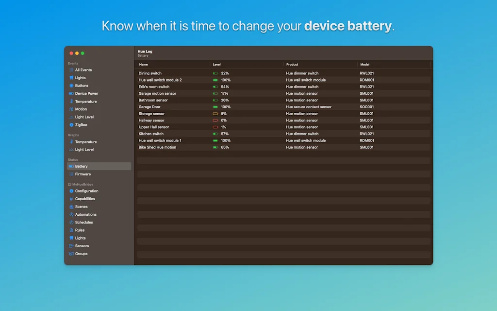This screenshot has height=311, width=497.
Task: View the Buttons events list
Action: (81, 86)
